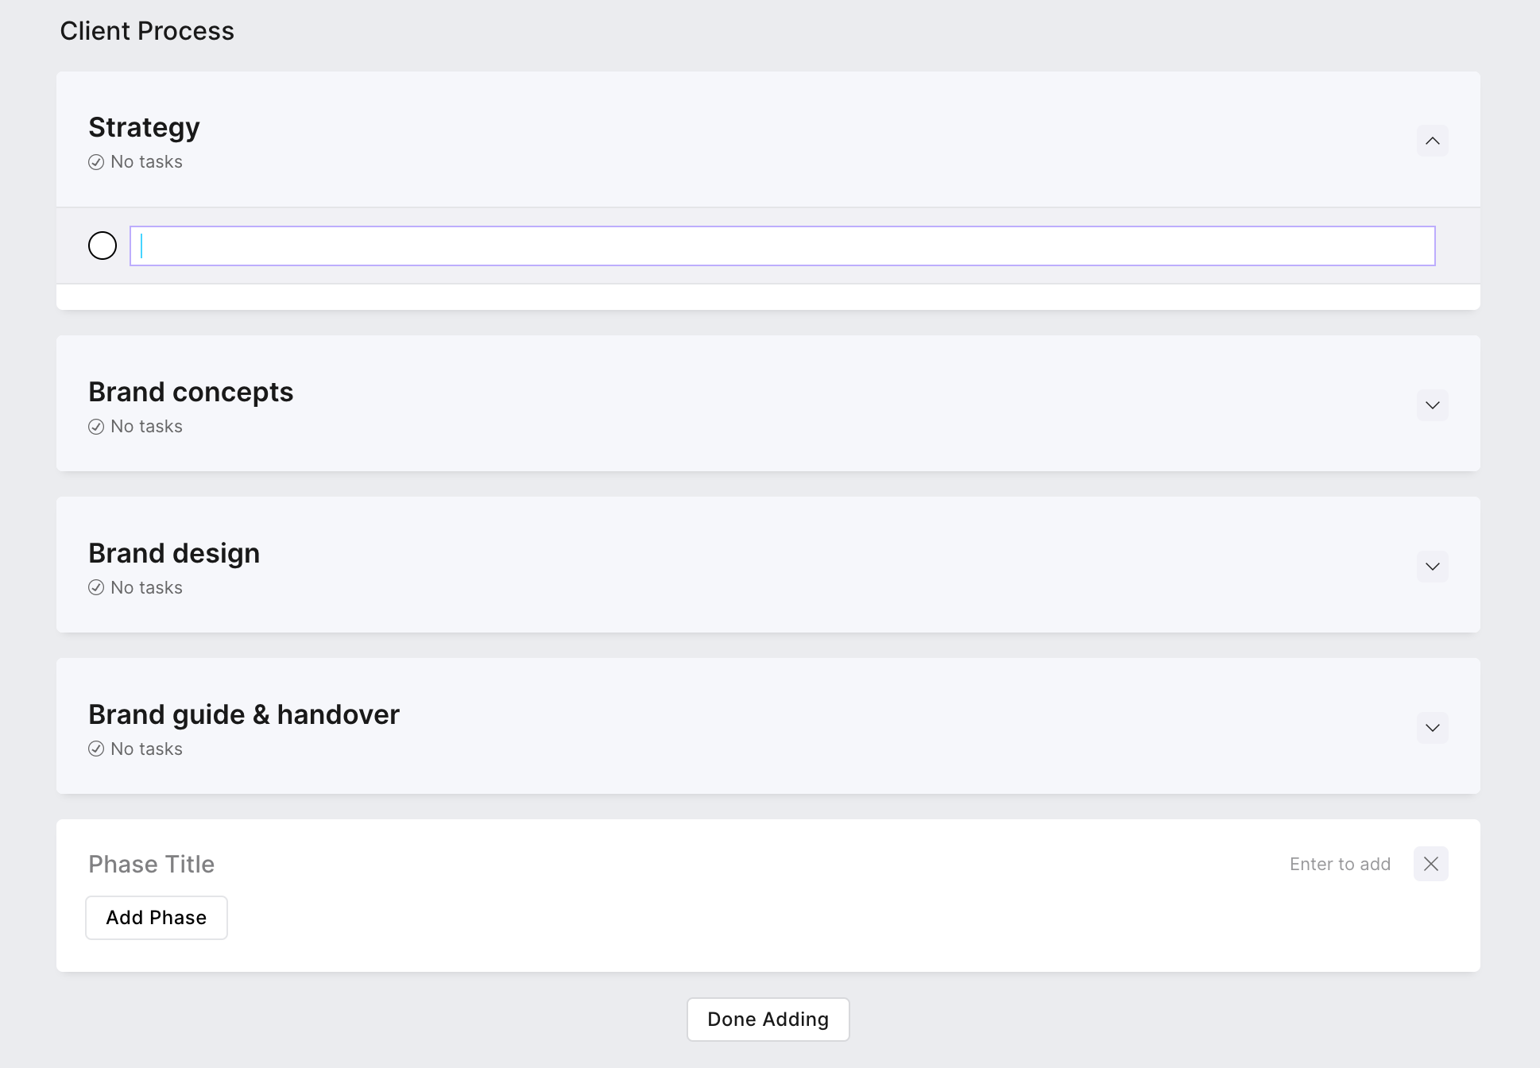Select the Brand design title
The height and width of the screenshot is (1068, 1540).
tap(174, 553)
